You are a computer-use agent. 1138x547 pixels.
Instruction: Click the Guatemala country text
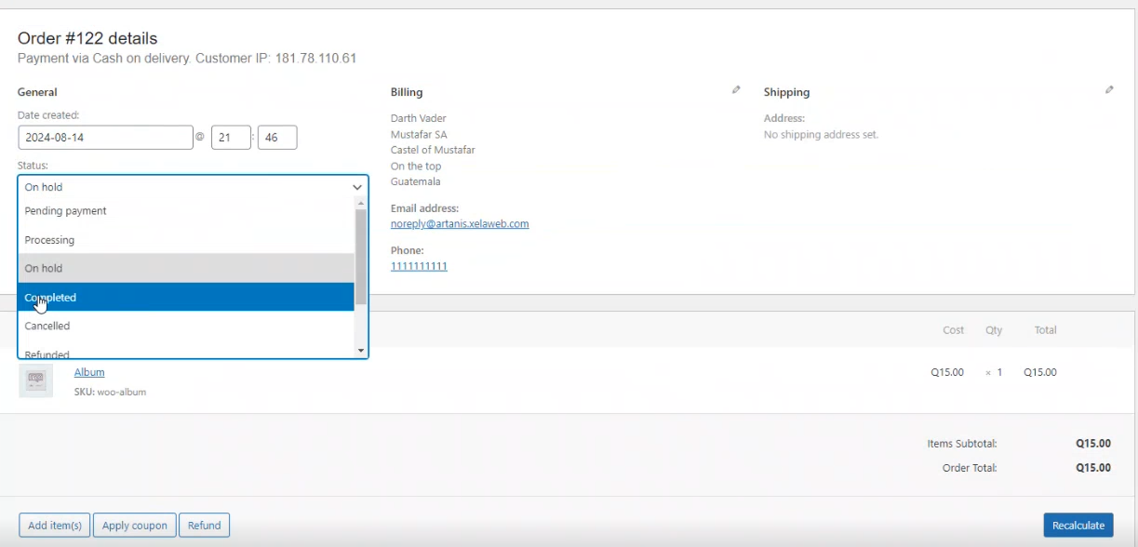coord(416,181)
